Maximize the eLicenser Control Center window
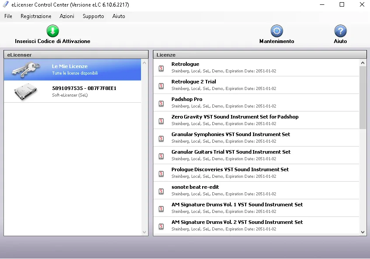 [x=342, y=4]
